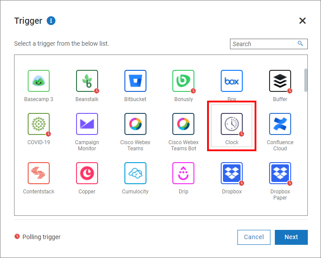Select the Clock trigger icon
This screenshot has height=258, width=321.
[232, 124]
